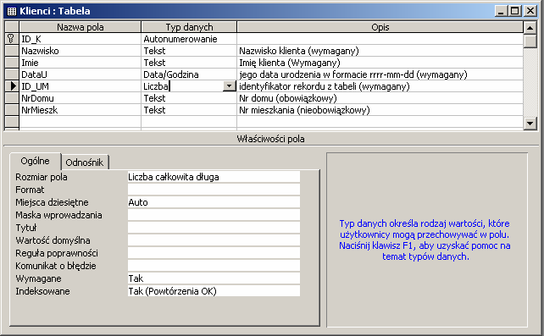Click the empty Format property field
544x336 pixels.
(x=214, y=190)
